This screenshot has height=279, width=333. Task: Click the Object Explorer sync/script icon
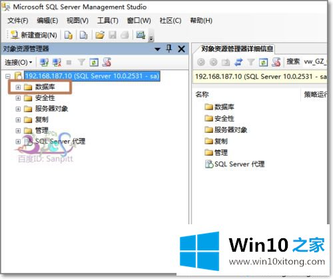coord(107,63)
